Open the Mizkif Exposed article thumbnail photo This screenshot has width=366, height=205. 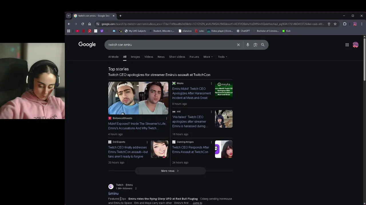[138, 98]
